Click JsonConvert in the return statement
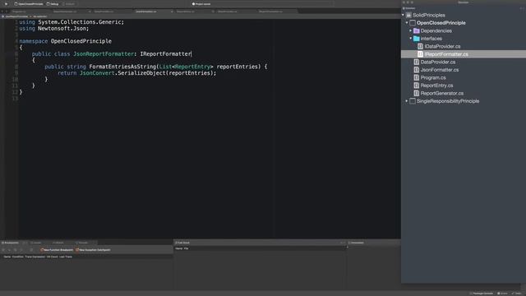The height and width of the screenshot is (296, 526). pos(97,73)
